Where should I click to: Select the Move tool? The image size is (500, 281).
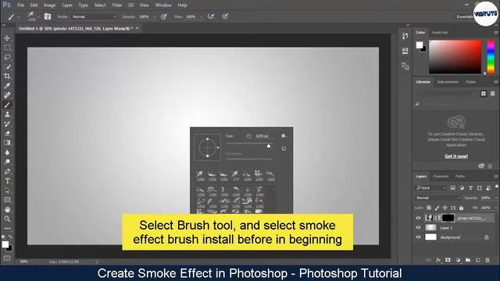[7, 38]
